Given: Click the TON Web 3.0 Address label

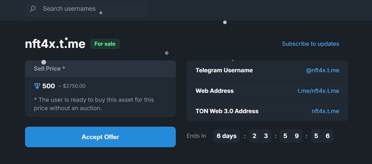Looking at the screenshot, I should (227, 111).
